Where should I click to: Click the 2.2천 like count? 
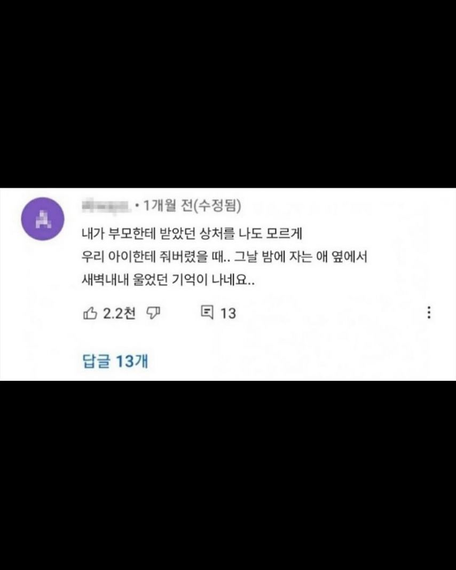pyautogui.click(x=120, y=313)
